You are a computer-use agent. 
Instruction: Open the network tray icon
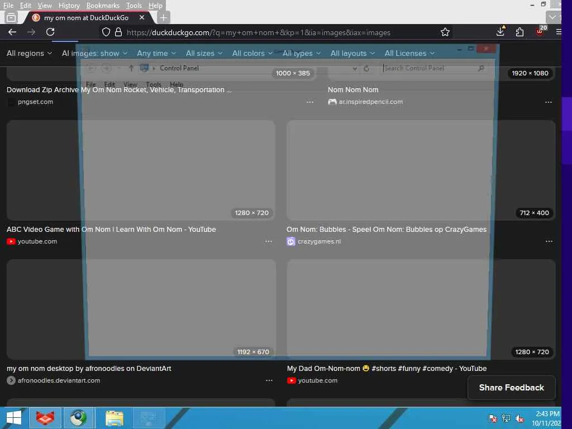pos(506,418)
